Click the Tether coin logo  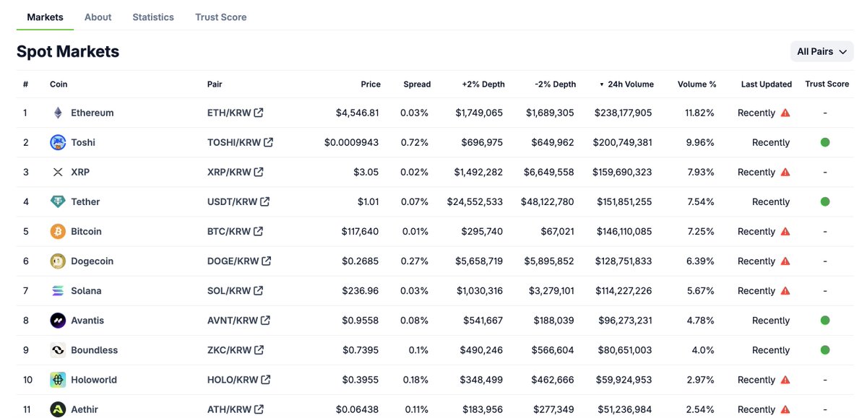tap(58, 201)
